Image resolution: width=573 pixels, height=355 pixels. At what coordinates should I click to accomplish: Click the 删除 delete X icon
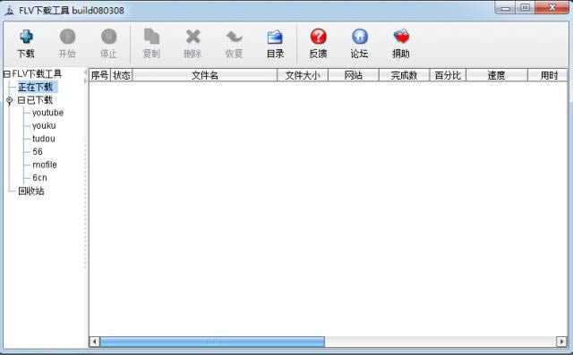pyautogui.click(x=193, y=37)
